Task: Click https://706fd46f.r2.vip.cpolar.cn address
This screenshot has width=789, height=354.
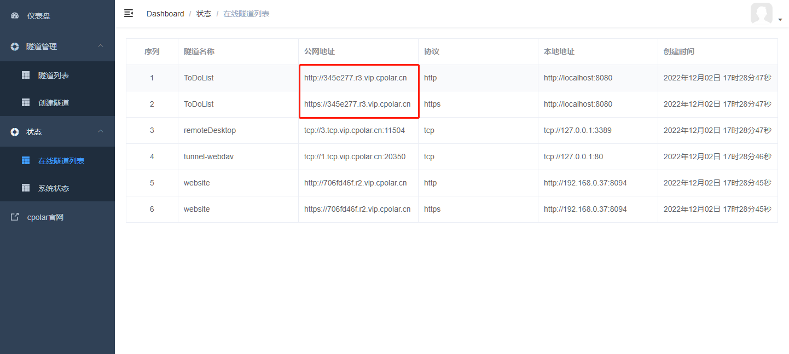Action: pyautogui.click(x=357, y=209)
